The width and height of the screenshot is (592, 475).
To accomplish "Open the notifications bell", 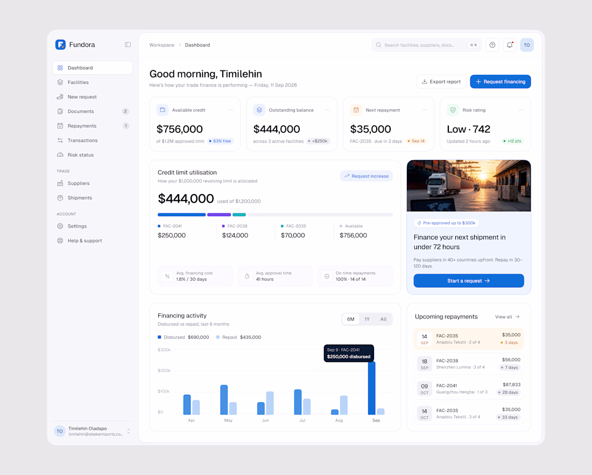I will pyautogui.click(x=510, y=45).
